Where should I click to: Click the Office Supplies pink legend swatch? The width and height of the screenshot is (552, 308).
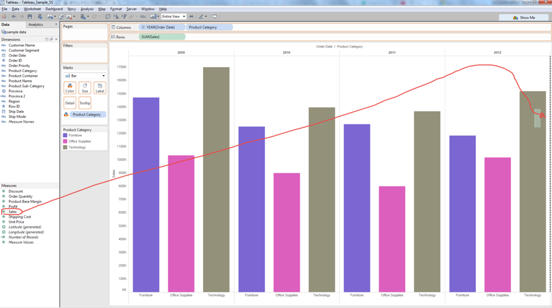(x=65, y=141)
